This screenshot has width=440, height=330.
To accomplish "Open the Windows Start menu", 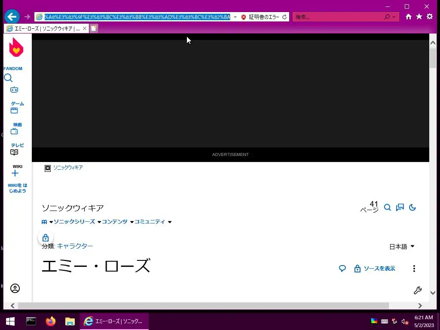I will coord(10,321).
